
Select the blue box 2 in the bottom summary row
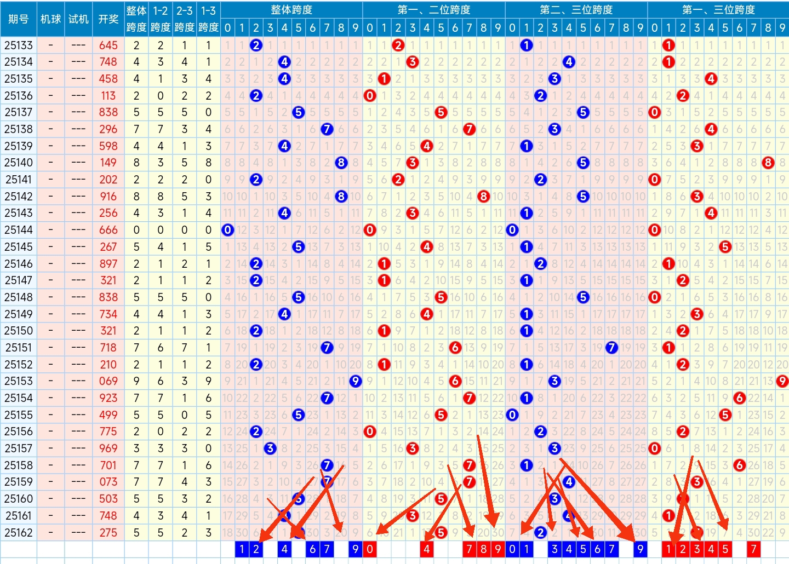pyautogui.click(x=256, y=549)
